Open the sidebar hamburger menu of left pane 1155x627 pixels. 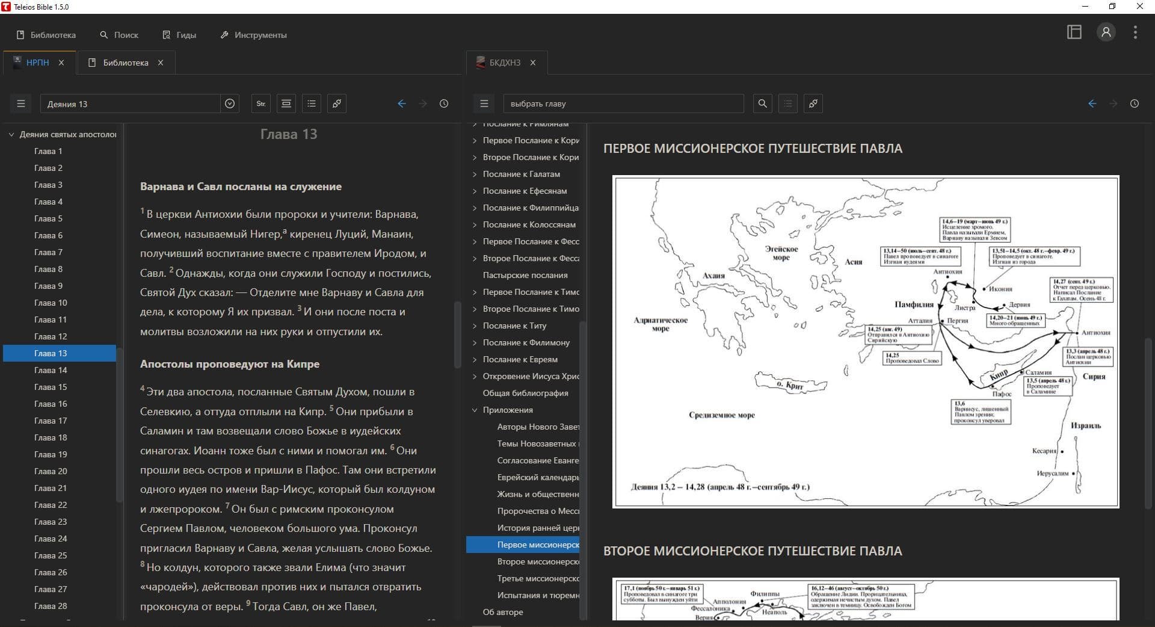pos(21,103)
